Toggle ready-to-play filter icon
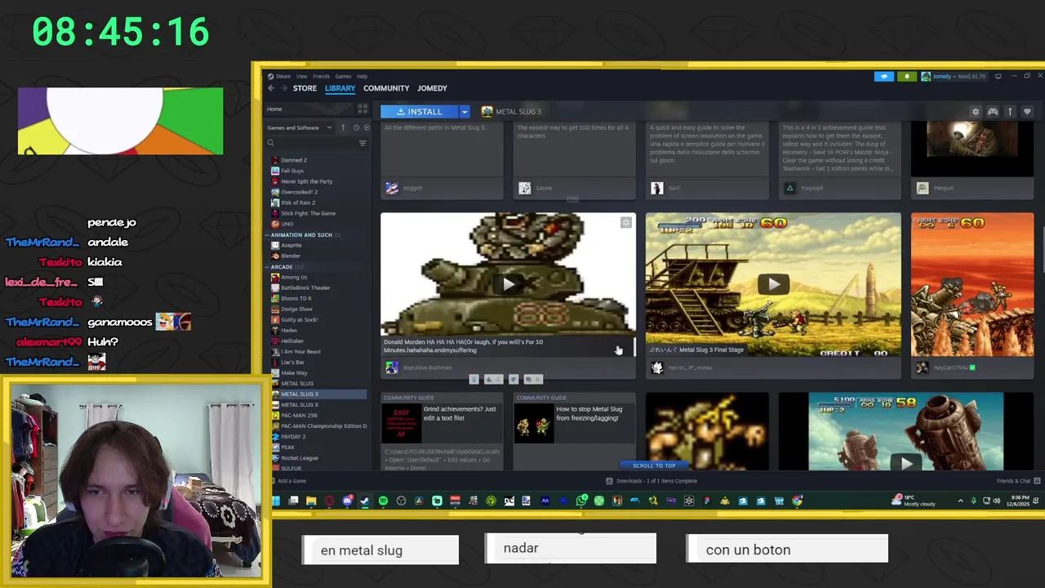The image size is (1045, 588). [x=366, y=127]
